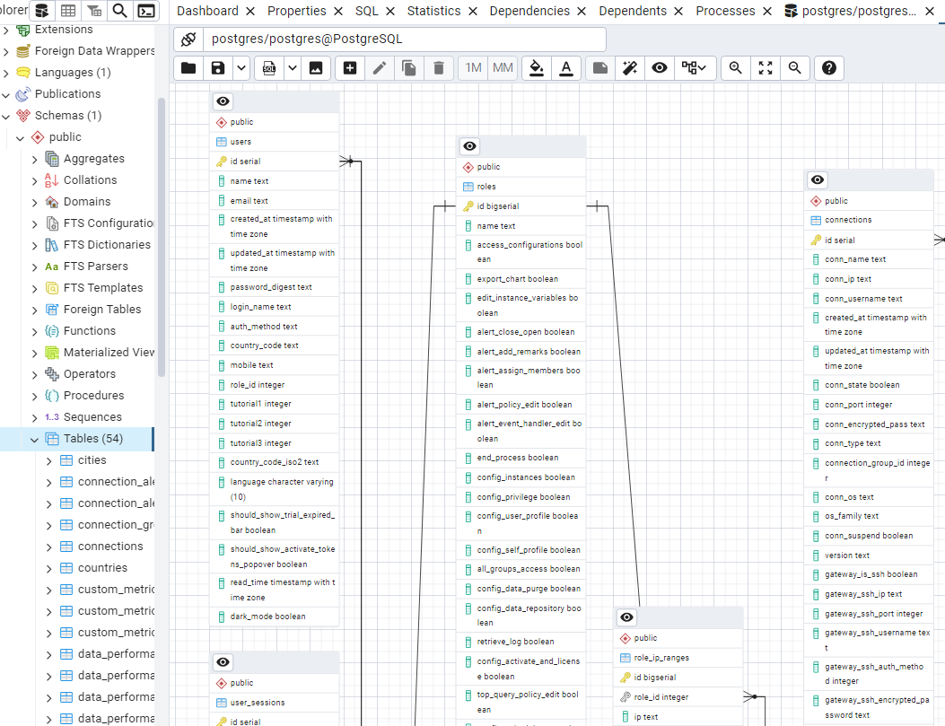Add a note to the table
This screenshot has height=726, width=945.
600,68
